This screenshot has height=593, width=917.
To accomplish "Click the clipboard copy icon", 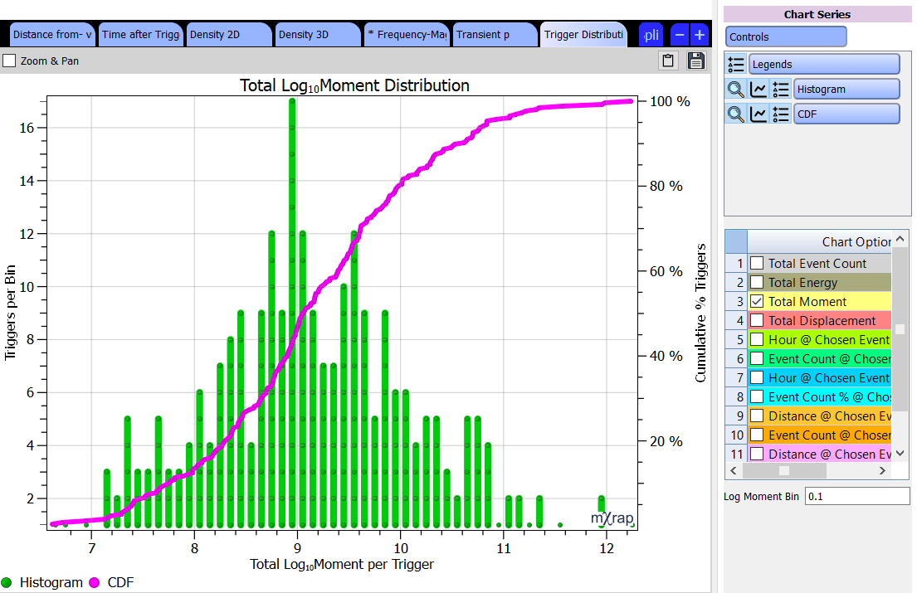I will (667, 61).
